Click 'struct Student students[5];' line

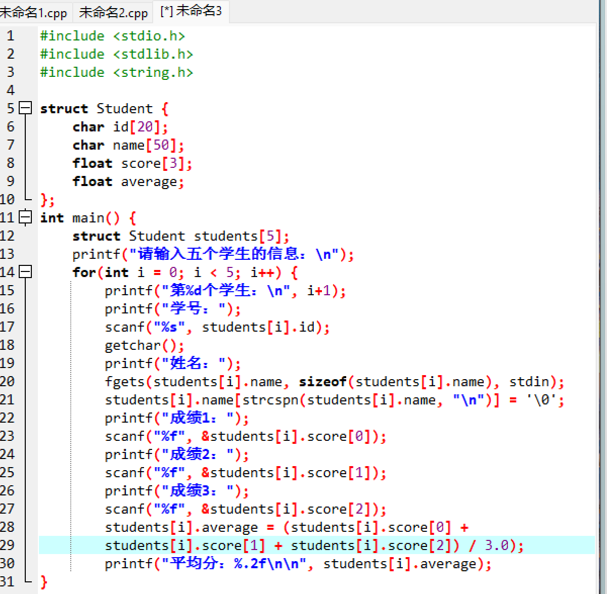(x=181, y=236)
